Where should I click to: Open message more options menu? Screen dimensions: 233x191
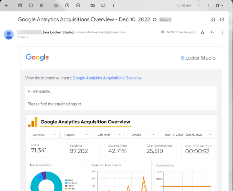coord(222,32)
